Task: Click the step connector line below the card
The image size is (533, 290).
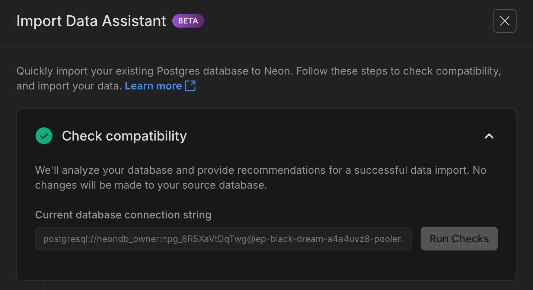Action: [x=44, y=285]
